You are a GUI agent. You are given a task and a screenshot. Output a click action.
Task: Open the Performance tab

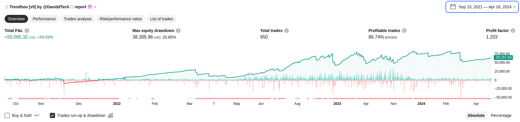click(x=44, y=19)
